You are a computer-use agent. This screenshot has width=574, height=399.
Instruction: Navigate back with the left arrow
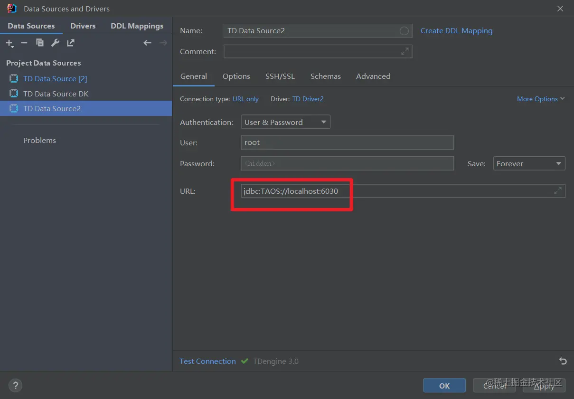(147, 43)
